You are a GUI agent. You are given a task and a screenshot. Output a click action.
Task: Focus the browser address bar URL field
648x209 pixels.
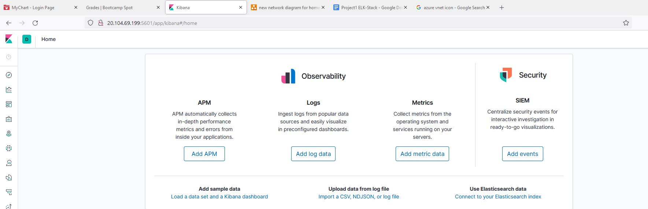coord(330,23)
